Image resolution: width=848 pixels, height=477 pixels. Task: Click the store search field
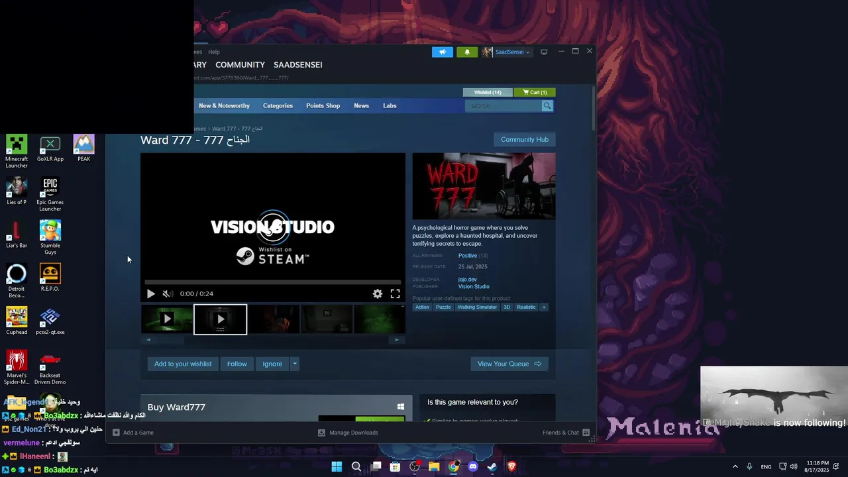pos(503,106)
